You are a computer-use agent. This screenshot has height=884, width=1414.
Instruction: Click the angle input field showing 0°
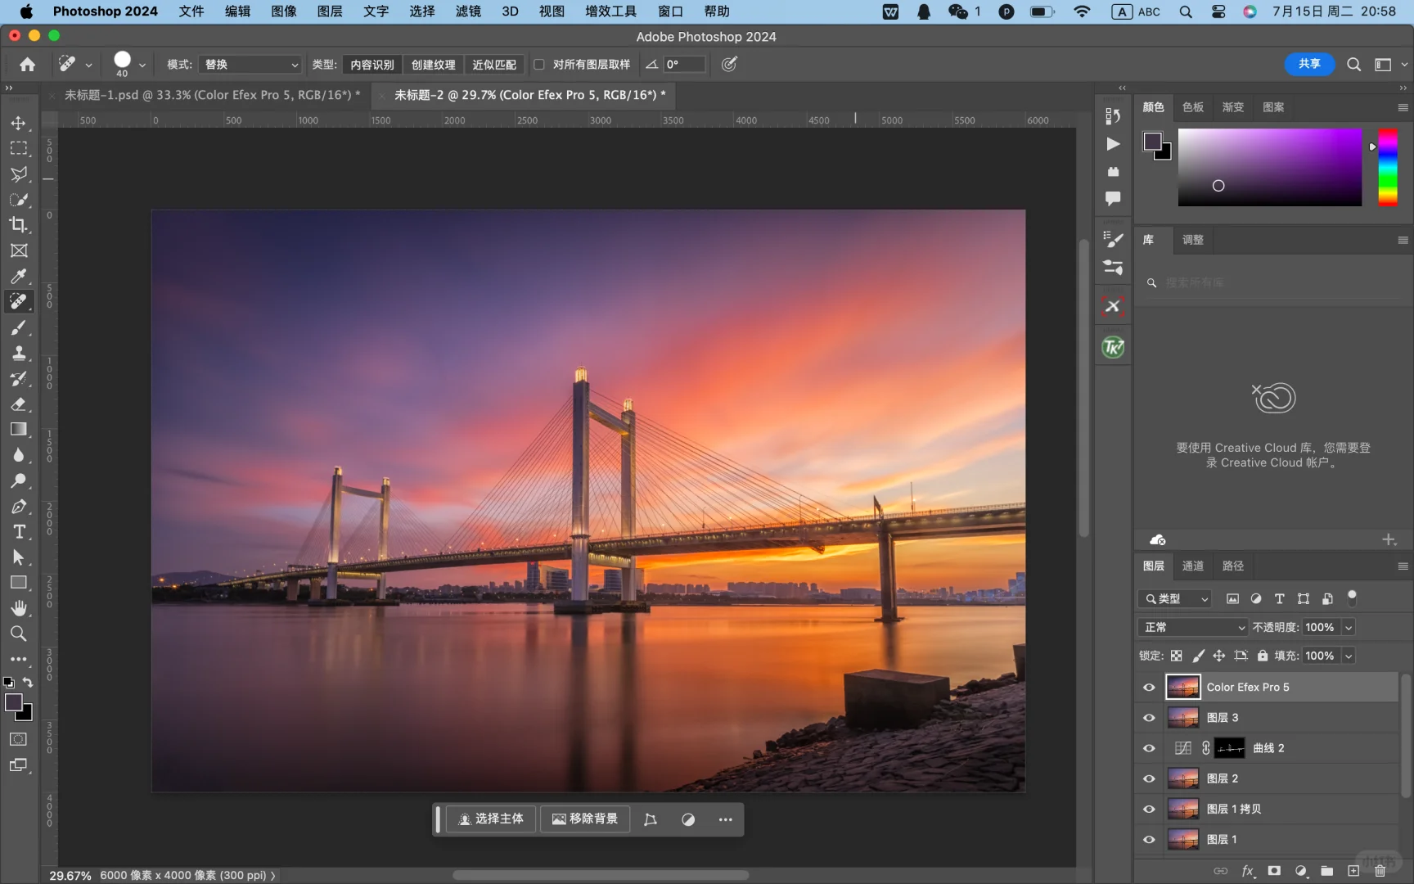[x=684, y=65]
